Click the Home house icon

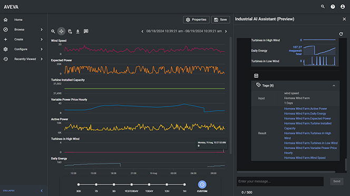6,20
